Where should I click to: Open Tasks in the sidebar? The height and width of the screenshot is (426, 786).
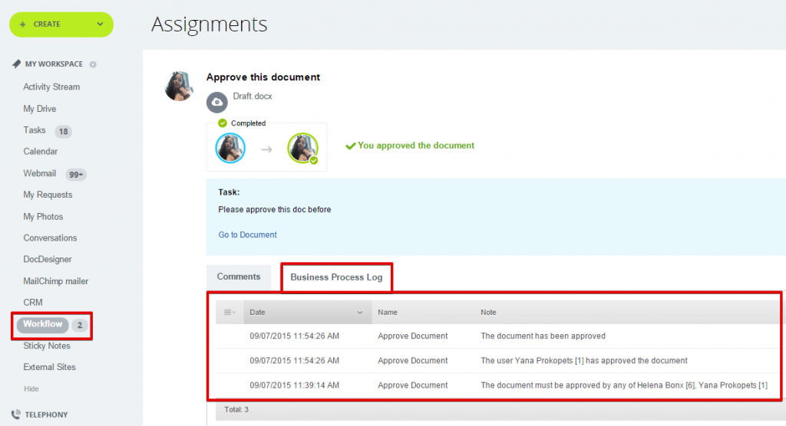(x=34, y=130)
